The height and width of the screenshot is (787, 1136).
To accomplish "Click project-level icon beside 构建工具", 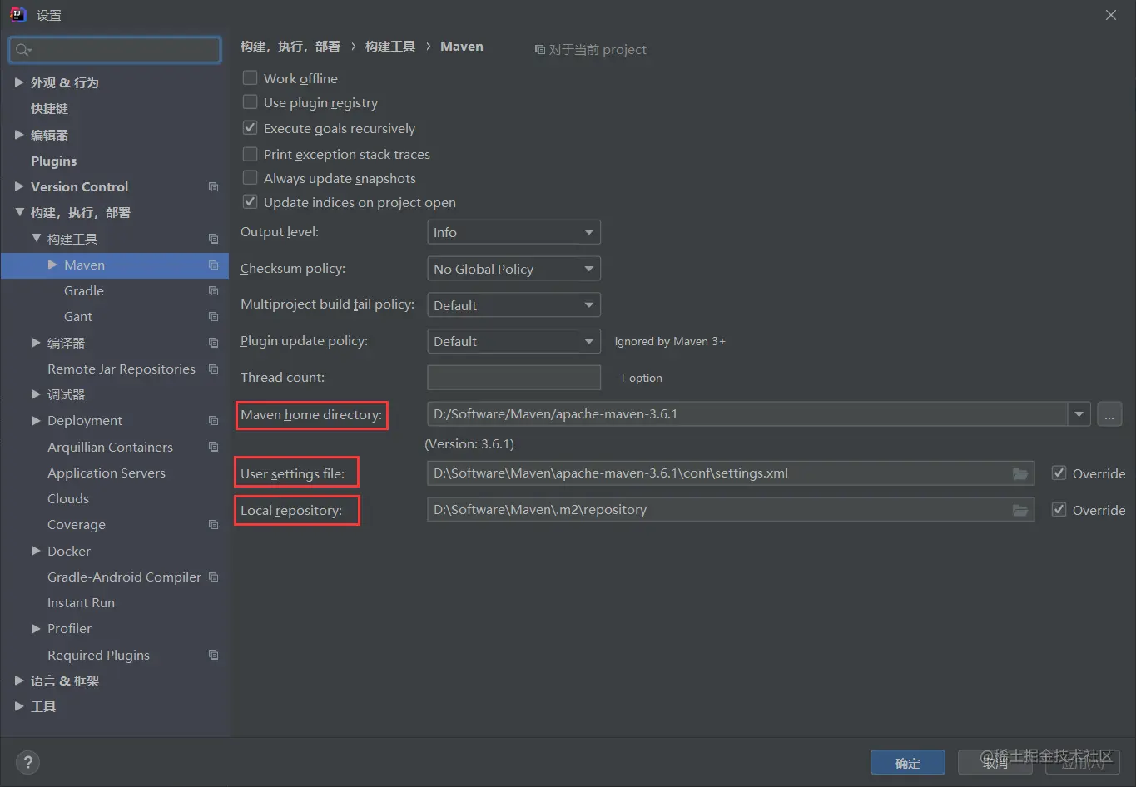I will pyautogui.click(x=213, y=239).
